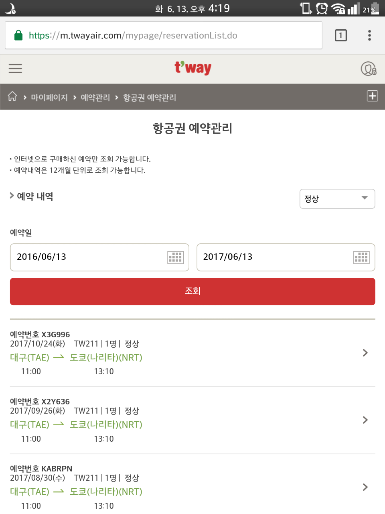This screenshot has height=514, width=385.
Task: Go to 예약관리 breadcrumb
Action: coord(95,98)
